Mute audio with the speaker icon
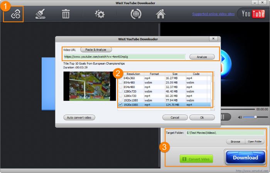This screenshot has width=270, height=173. point(240,117)
